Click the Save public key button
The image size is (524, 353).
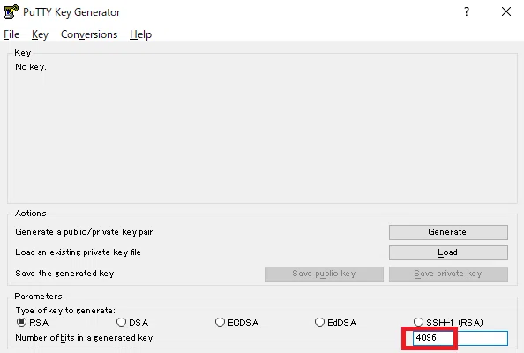coord(324,274)
